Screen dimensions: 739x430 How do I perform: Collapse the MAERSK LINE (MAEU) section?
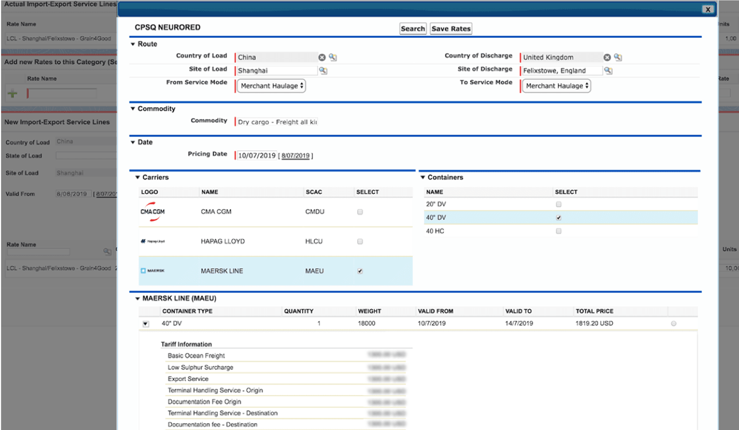(x=138, y=299)
